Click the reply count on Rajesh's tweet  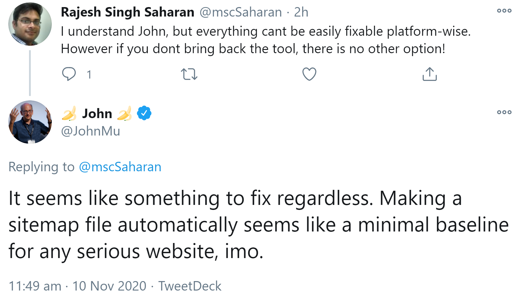point(89,74)
